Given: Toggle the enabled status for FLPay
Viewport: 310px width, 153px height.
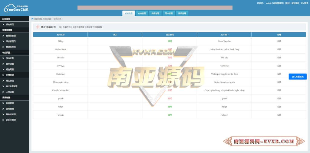Looking at the screenshot, I should tap(170, 41).
